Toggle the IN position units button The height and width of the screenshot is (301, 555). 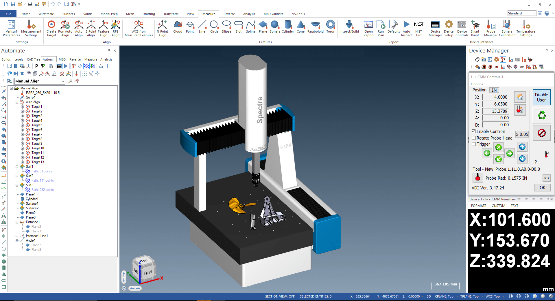[x=494, y=90]
